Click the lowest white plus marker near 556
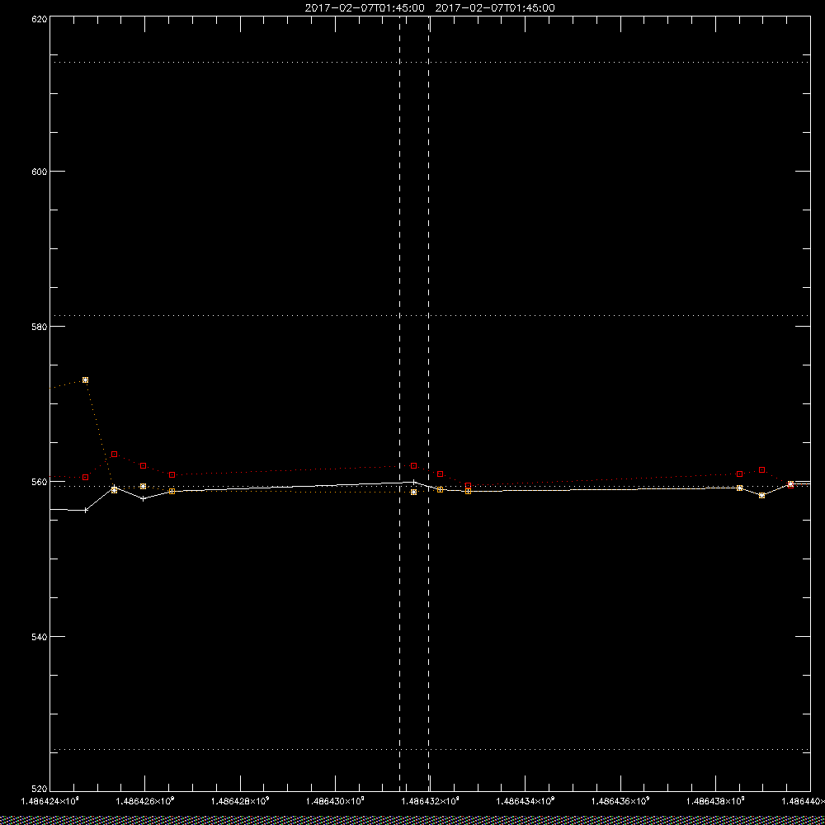 (86, 510)
